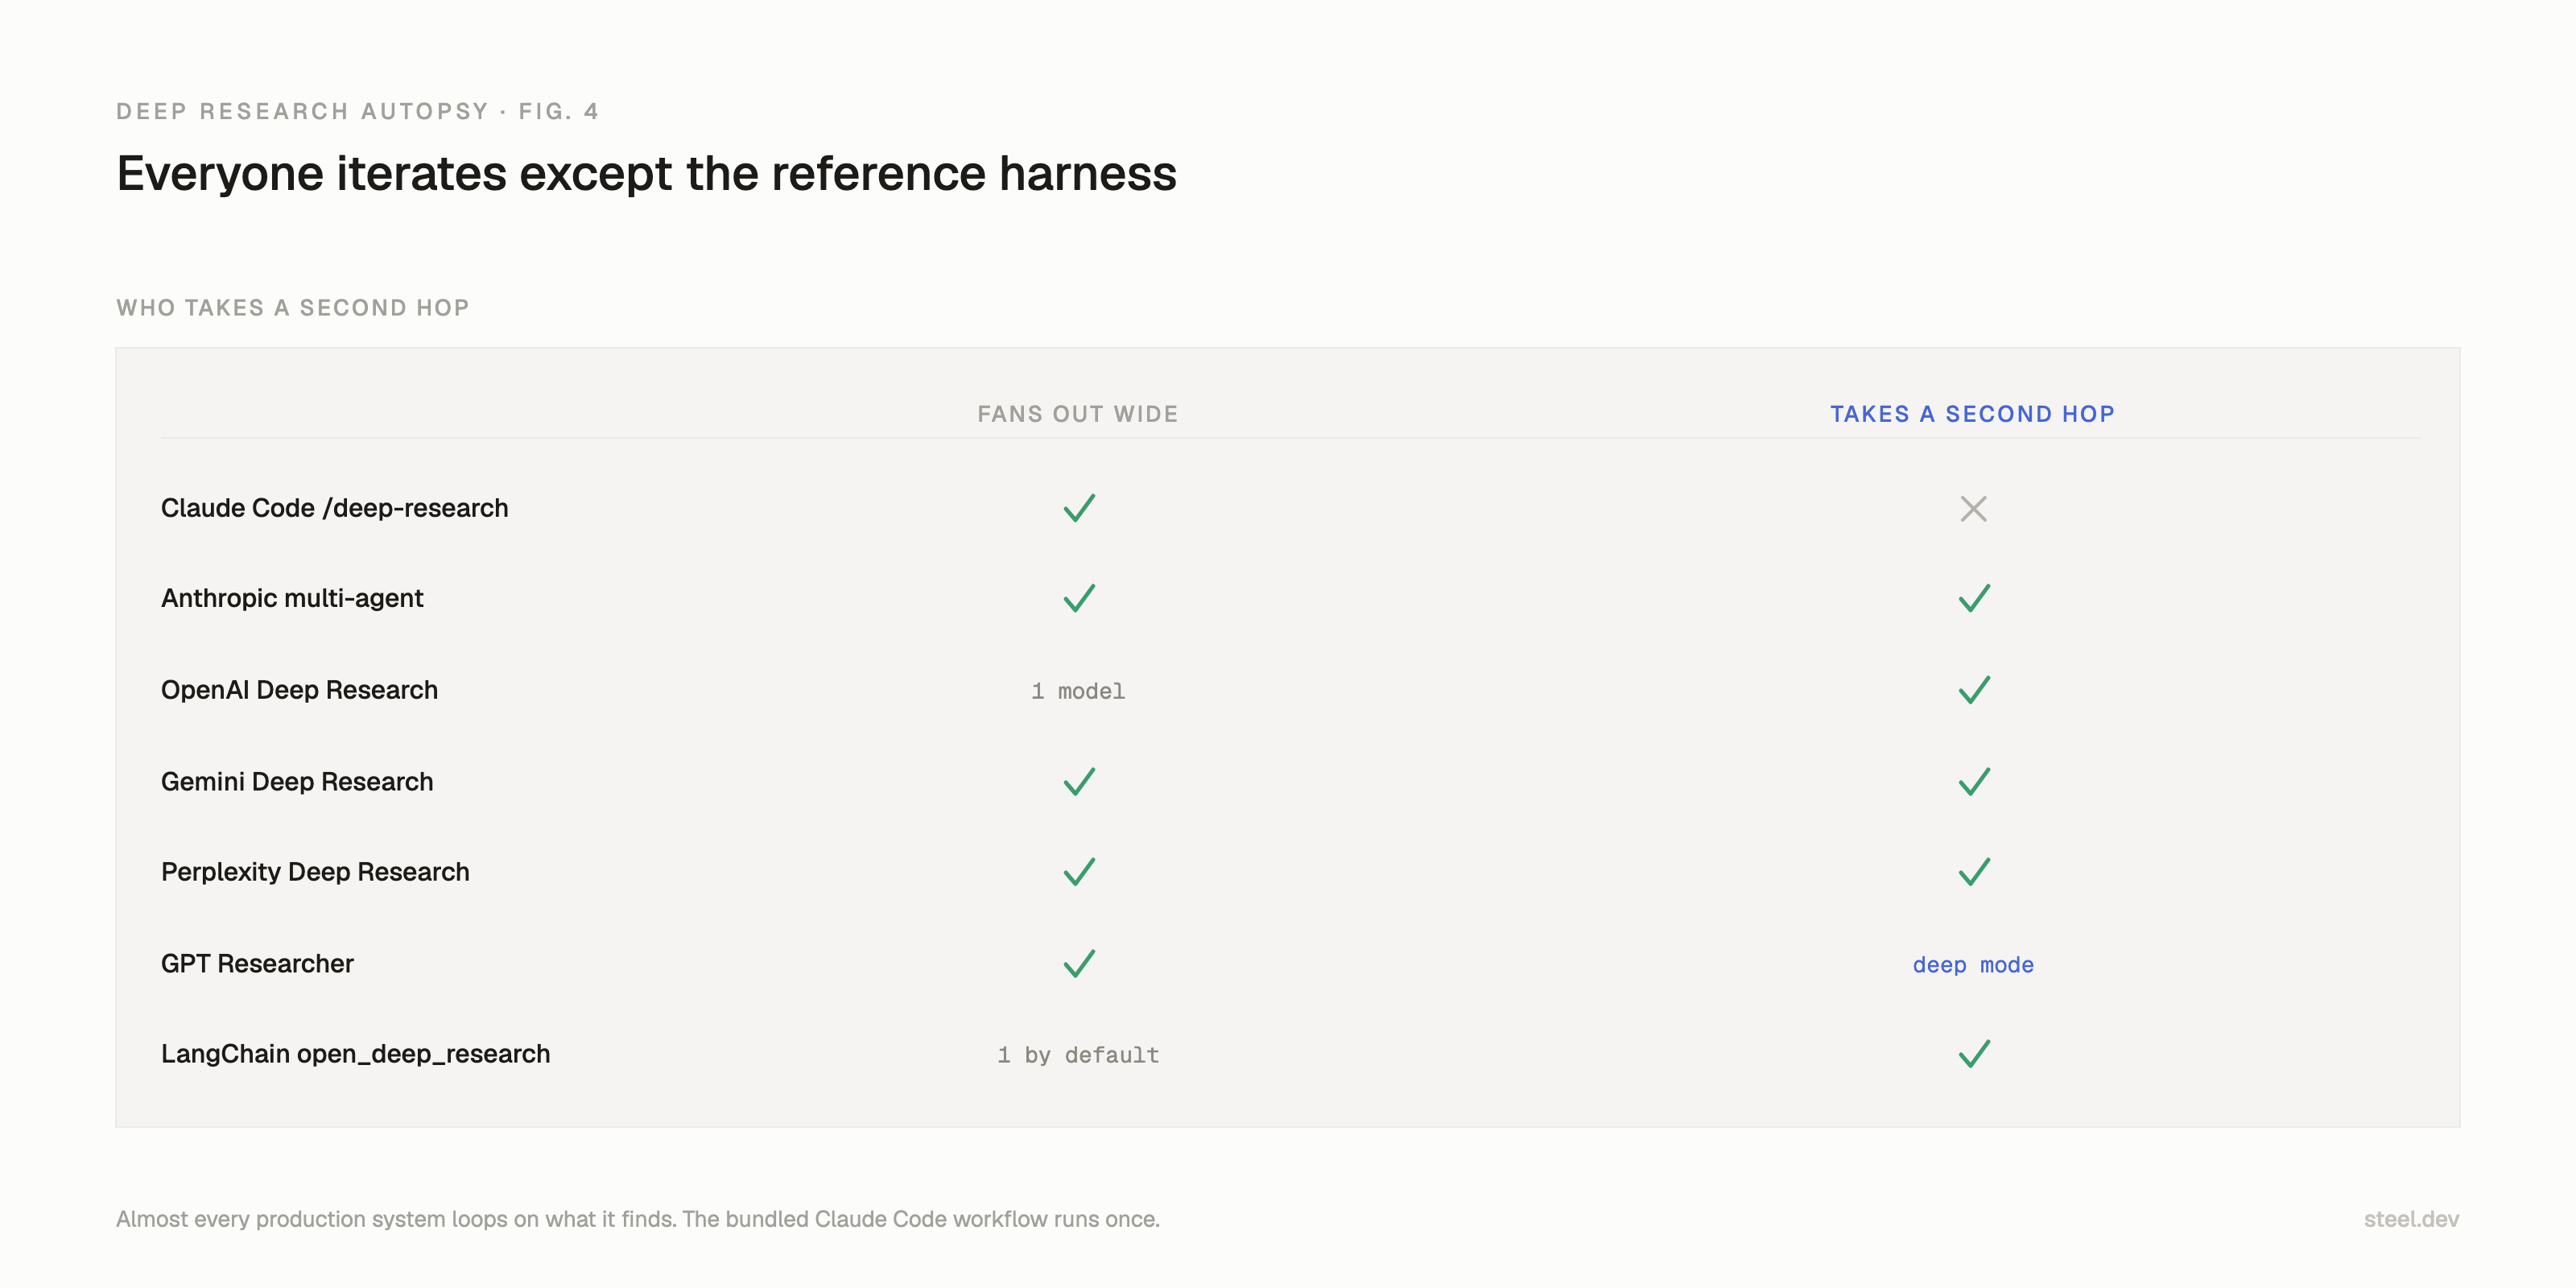
Task: Click the '1 by default' cell value
Action: click(x=1078, y=1055)
